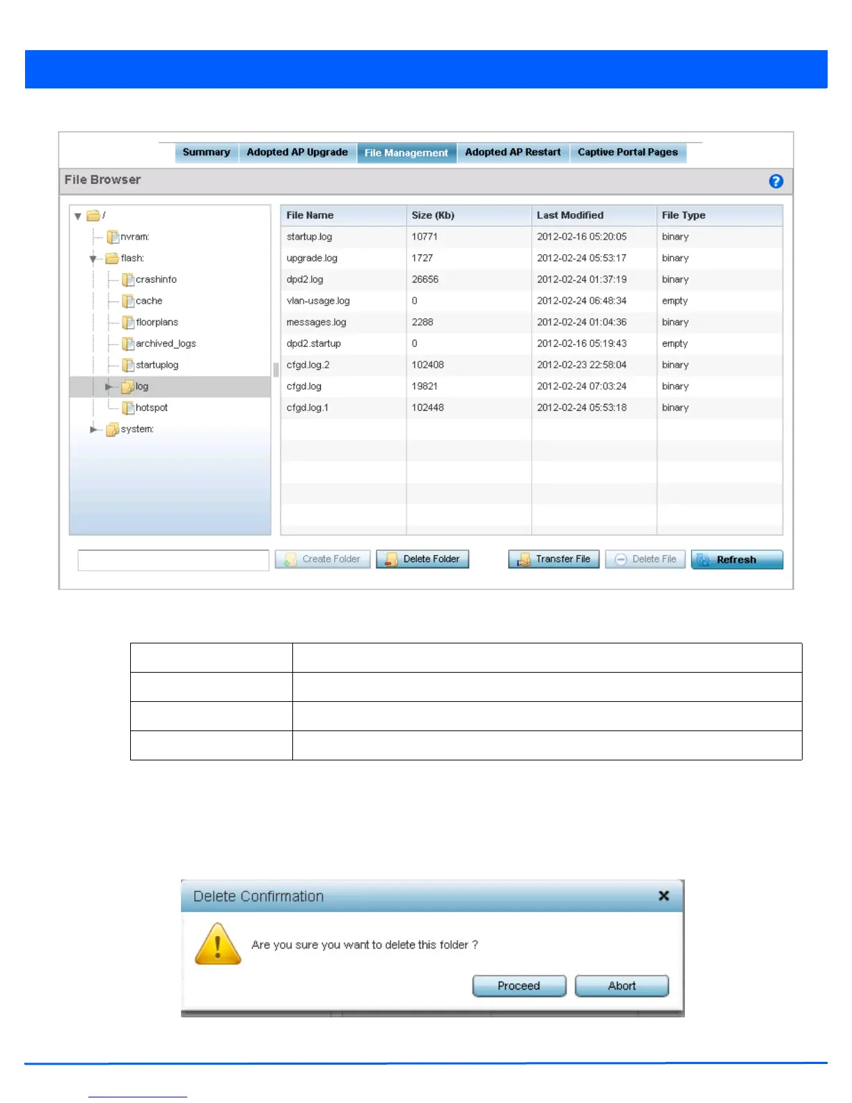Select the hotspot tree item label
Viewport: 852px width, 1103px height.
(151, 408)
